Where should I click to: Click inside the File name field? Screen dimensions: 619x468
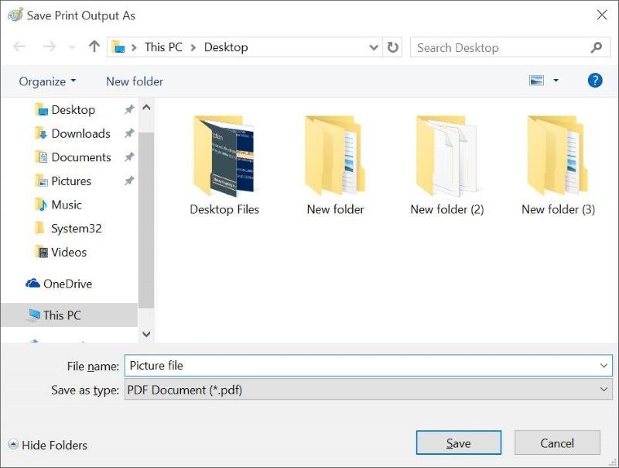(356, 366)
